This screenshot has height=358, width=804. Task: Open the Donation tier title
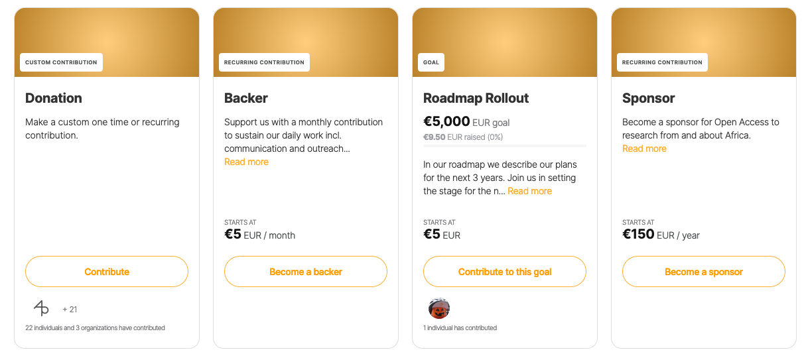tap(54, 98)
